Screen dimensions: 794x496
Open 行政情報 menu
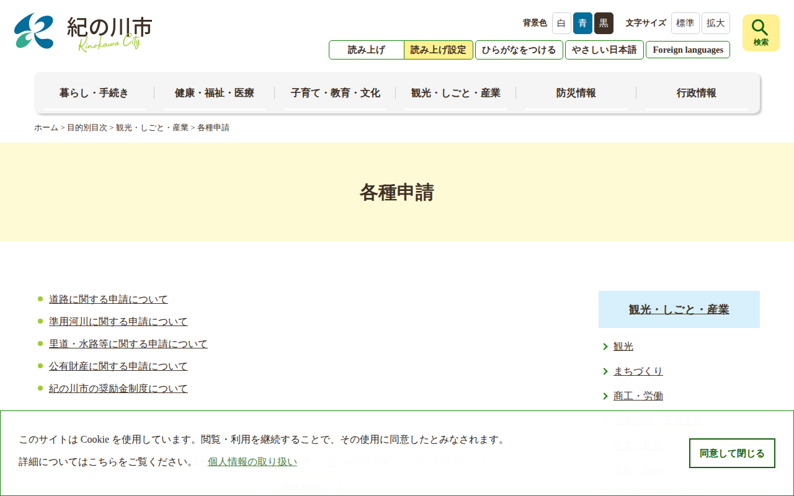(697, 93)
